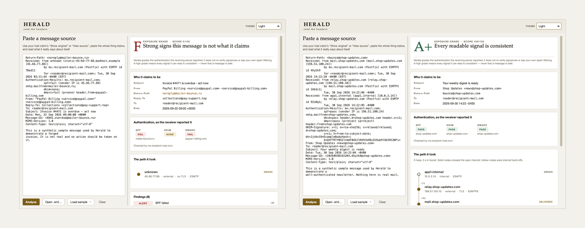Click the DMARC PASS badge
585x228 pixels.
[483, 129]
